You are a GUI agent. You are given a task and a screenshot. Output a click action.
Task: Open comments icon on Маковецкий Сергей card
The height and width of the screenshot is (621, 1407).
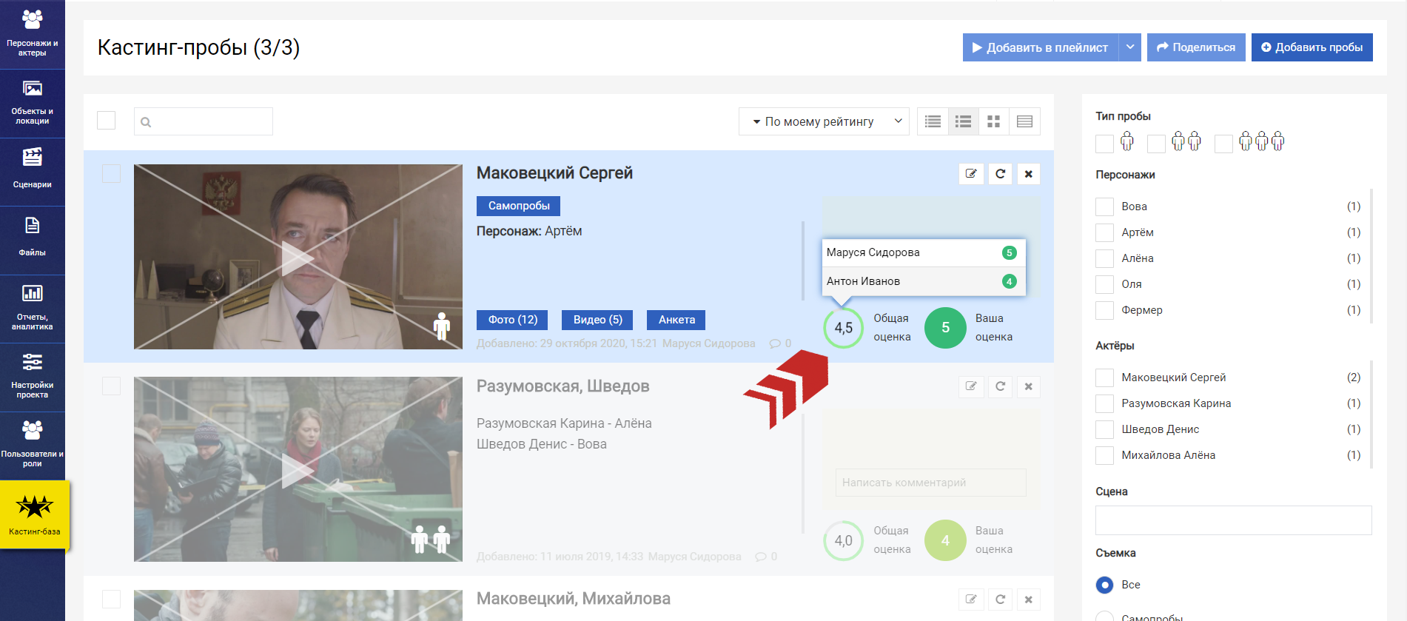[x=775, y=343]
